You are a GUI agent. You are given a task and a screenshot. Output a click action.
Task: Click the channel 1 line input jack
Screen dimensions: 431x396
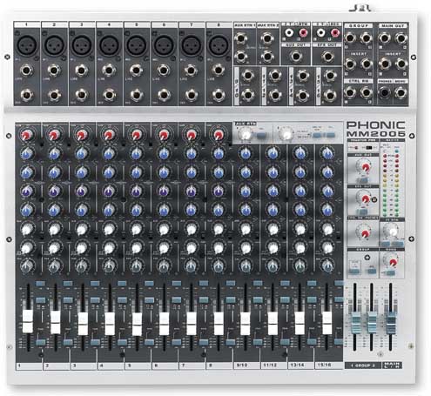point(27,70)
